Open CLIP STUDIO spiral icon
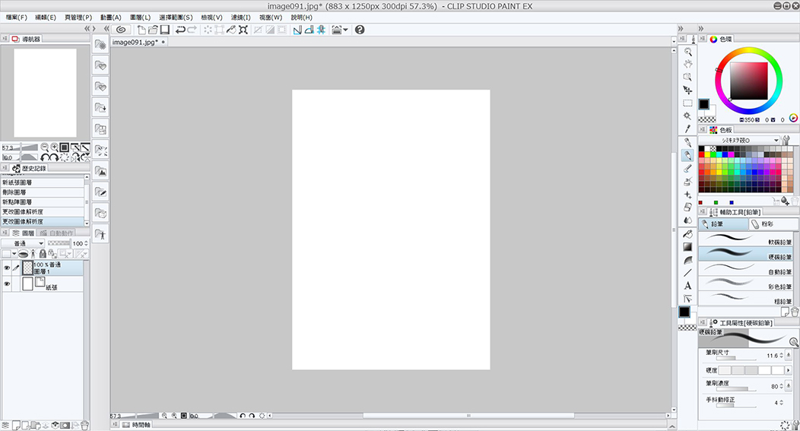The height and width of the screenshot is (431, 800). (x=120, y=30)
